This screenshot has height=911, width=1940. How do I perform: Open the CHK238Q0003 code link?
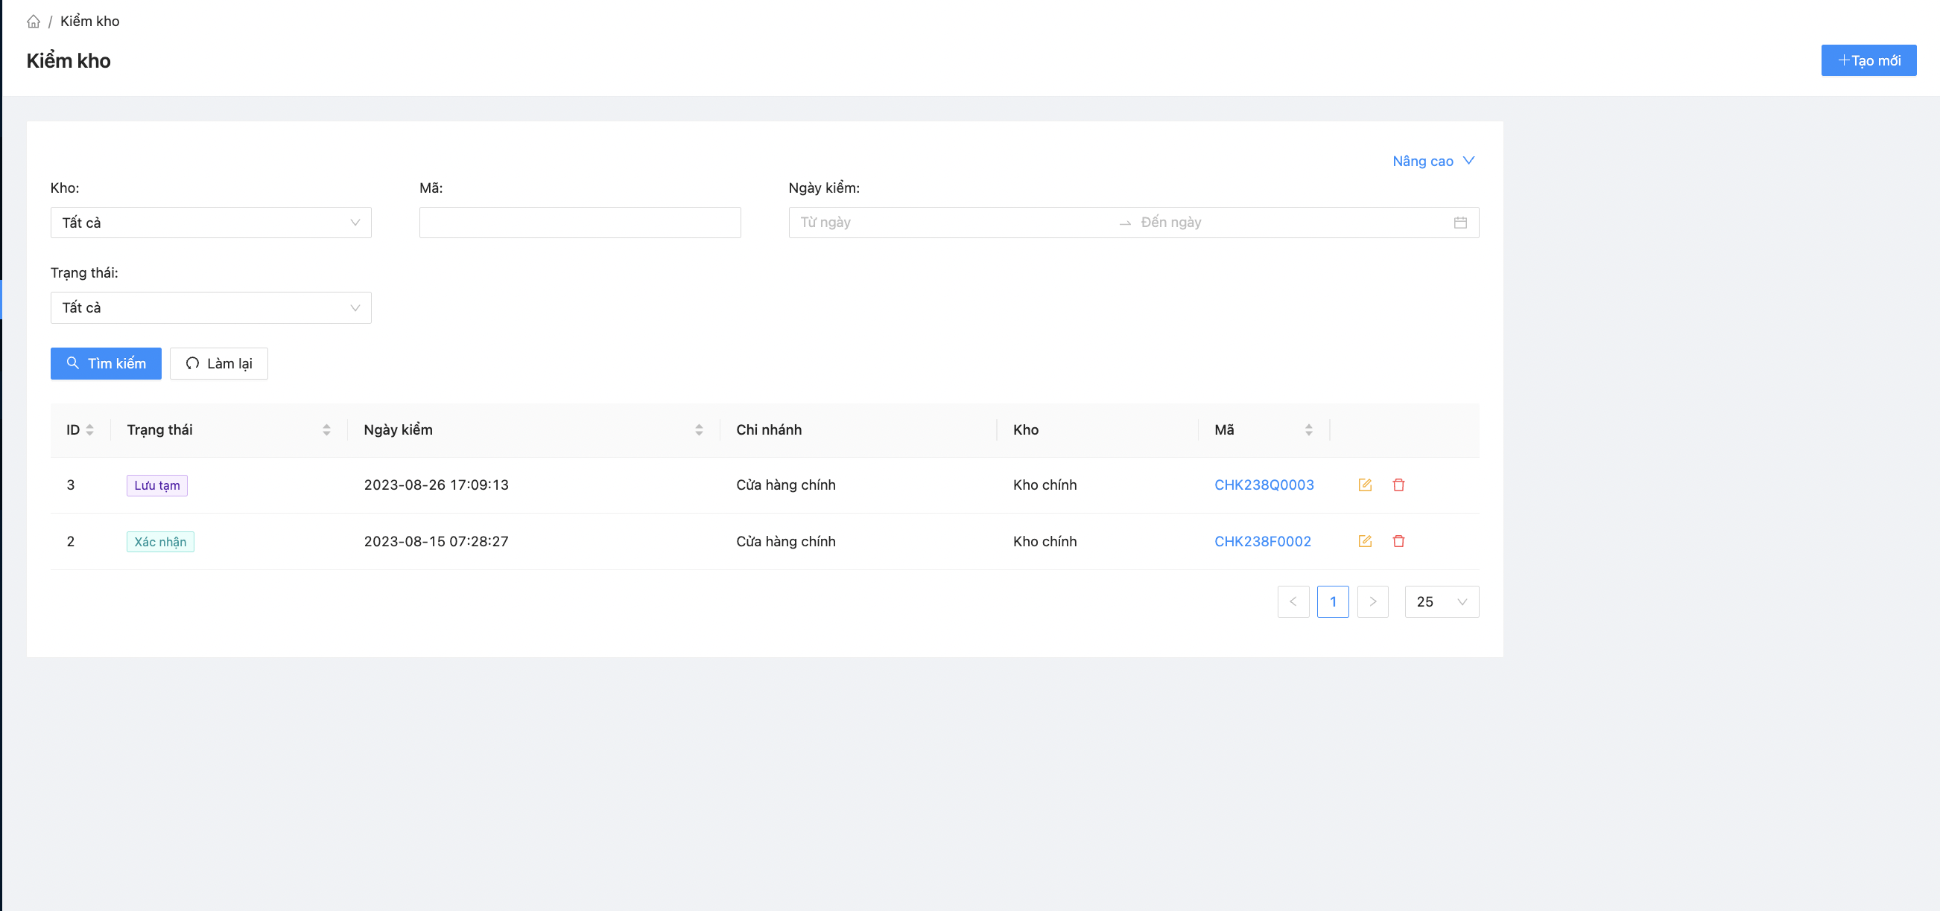(1264, 485)
